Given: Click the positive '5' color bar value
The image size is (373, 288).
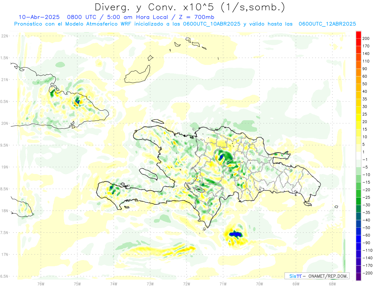Looking at the screenshot, I should click(364, 145).
